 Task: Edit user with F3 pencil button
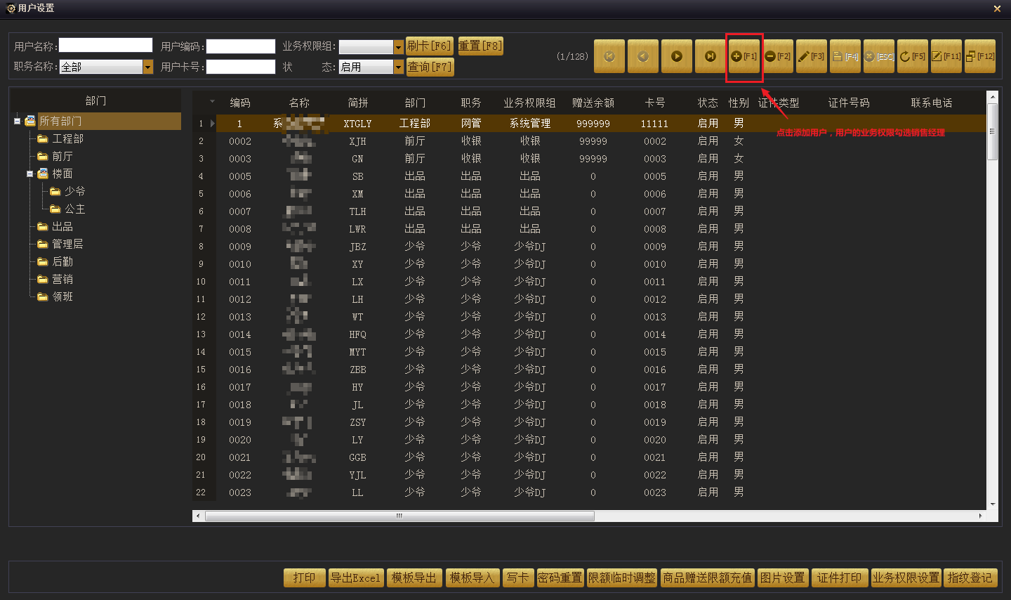point(812,56)
